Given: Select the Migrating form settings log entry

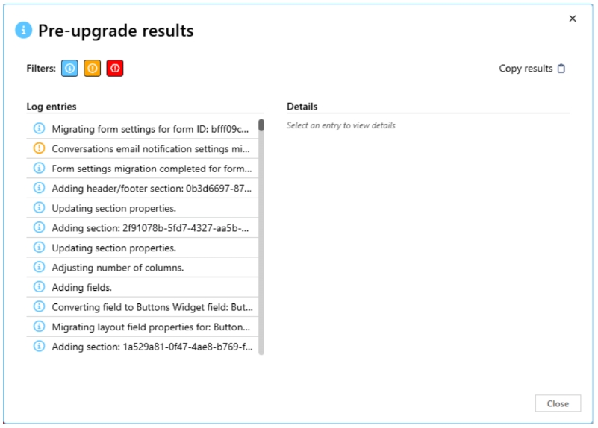Looking at the screenshot, I should point(149,129).
